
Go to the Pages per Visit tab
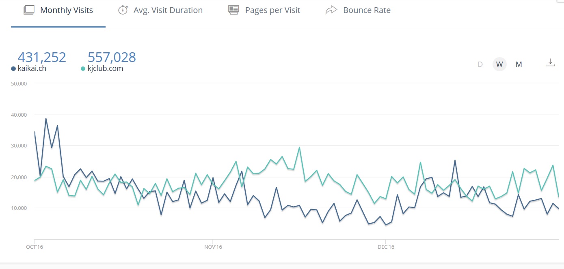(272, 11)
